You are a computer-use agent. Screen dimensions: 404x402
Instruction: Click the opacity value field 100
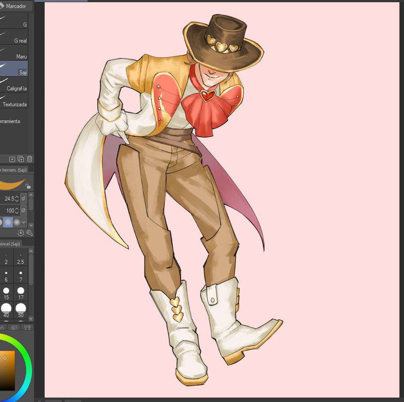click(10, 211)
